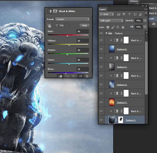
Task: Click the Greens value field
Action: click(83, 50)
